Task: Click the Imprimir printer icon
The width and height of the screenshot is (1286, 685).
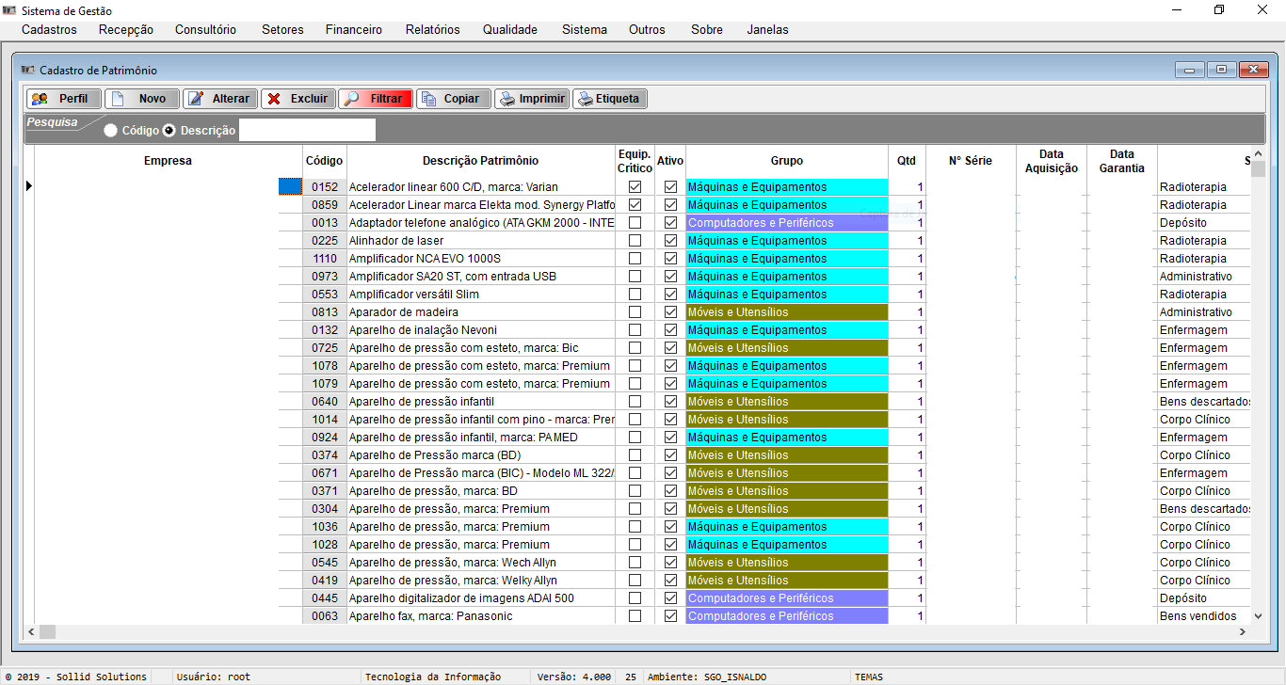Action: coord(507,99)
